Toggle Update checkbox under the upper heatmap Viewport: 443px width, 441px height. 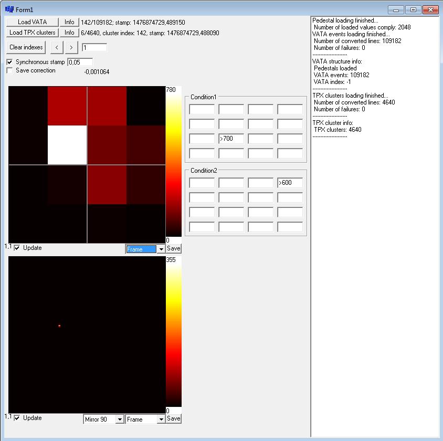click(17, 248)
